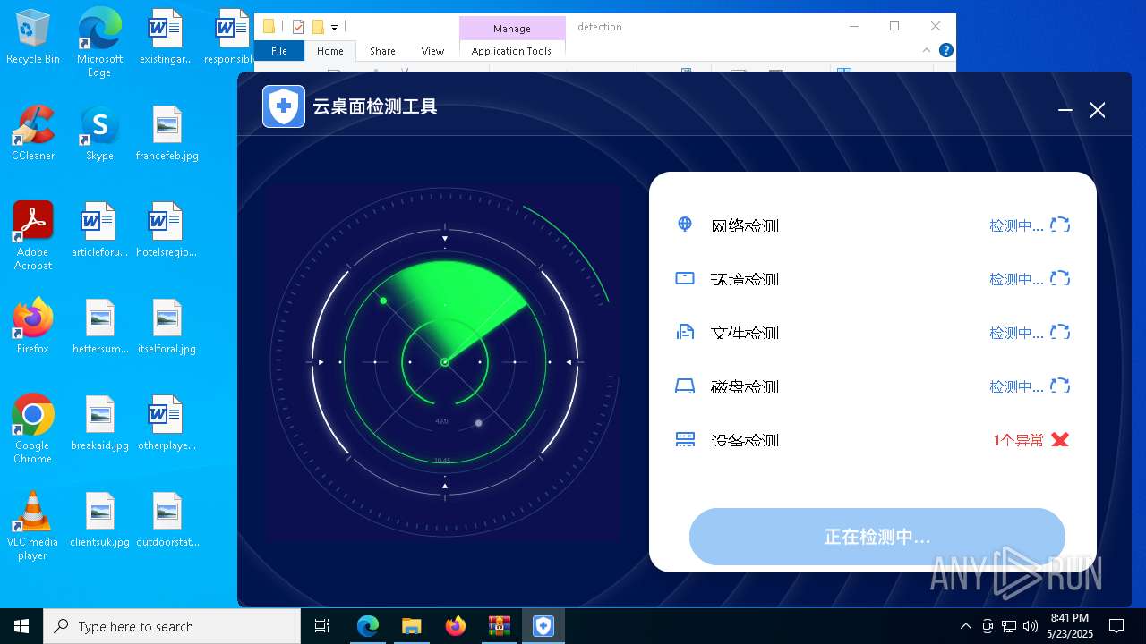Click the red X icon in 设备检测 row

[1060, 439]
